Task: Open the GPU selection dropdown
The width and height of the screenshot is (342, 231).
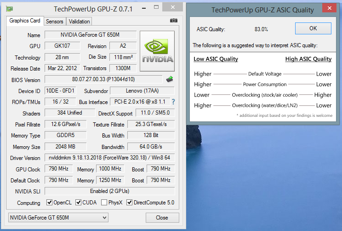Action: point(58,218)
